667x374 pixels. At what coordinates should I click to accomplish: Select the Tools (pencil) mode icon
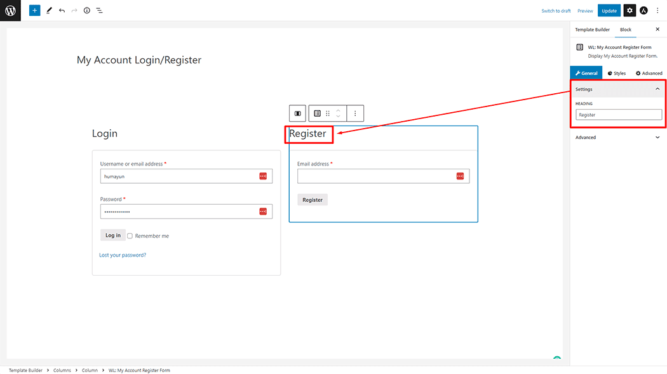click(x=49, y=10)
